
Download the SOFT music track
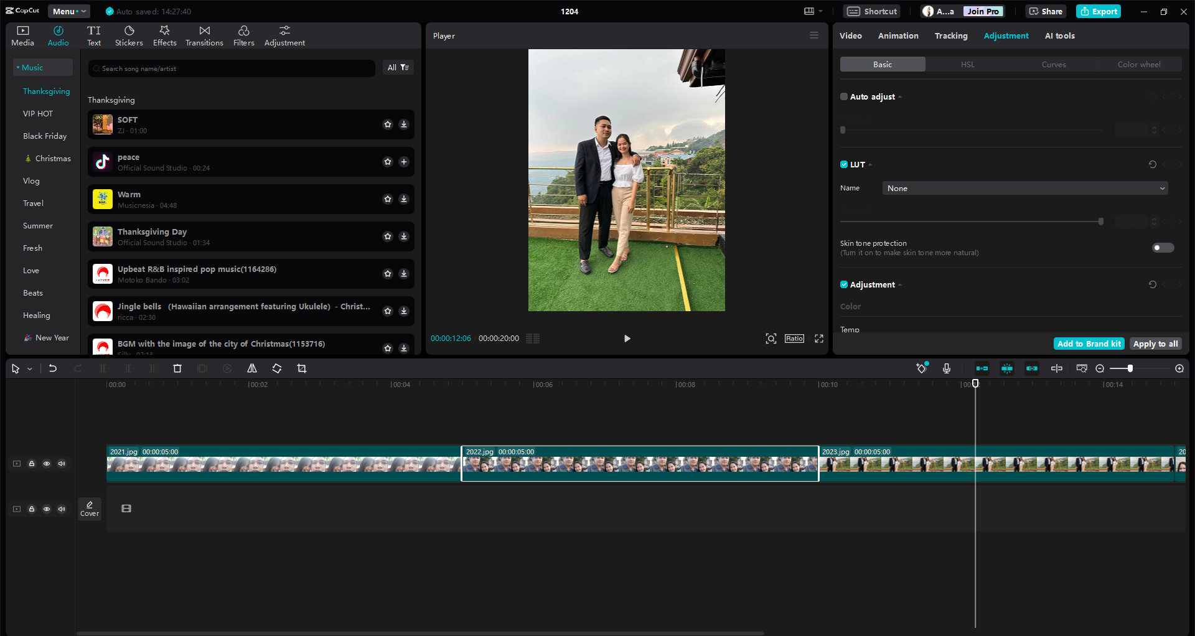click(x=404, y=124)
